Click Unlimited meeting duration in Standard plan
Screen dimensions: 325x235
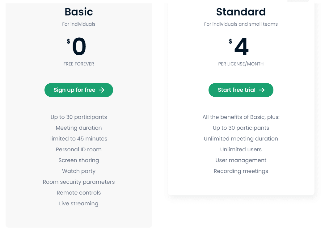(241, 139)
